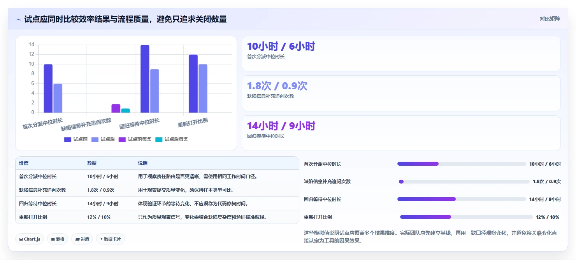
Task: Click the 进度 tag icon
Action: (x=77, y=239)
